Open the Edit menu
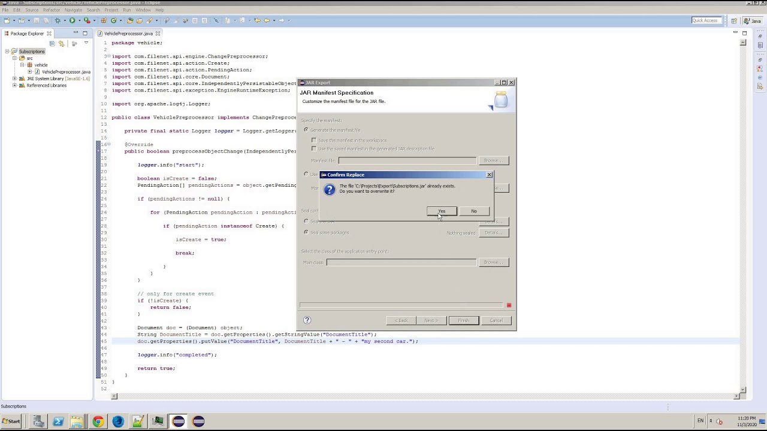767x431 pixels. tap(17, 10)
